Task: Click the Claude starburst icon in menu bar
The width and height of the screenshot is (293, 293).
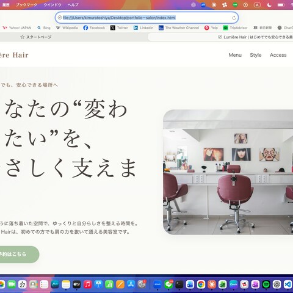Action: coord(214,5)
